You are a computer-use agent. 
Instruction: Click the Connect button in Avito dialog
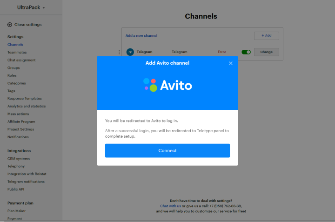click(167, 150)
